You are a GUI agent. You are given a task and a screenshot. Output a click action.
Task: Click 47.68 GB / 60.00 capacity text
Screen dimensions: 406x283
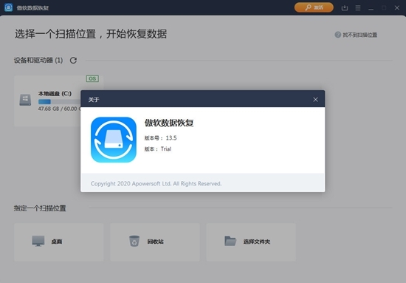coord(59,109)
